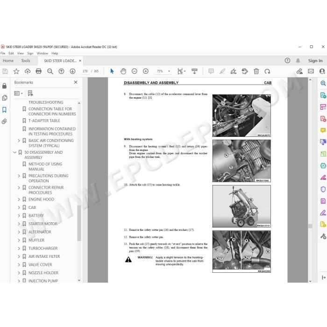Viewport: 327px width, 327px height.
Task: Find current bookmark icon
Action: [x=30, y=93]
